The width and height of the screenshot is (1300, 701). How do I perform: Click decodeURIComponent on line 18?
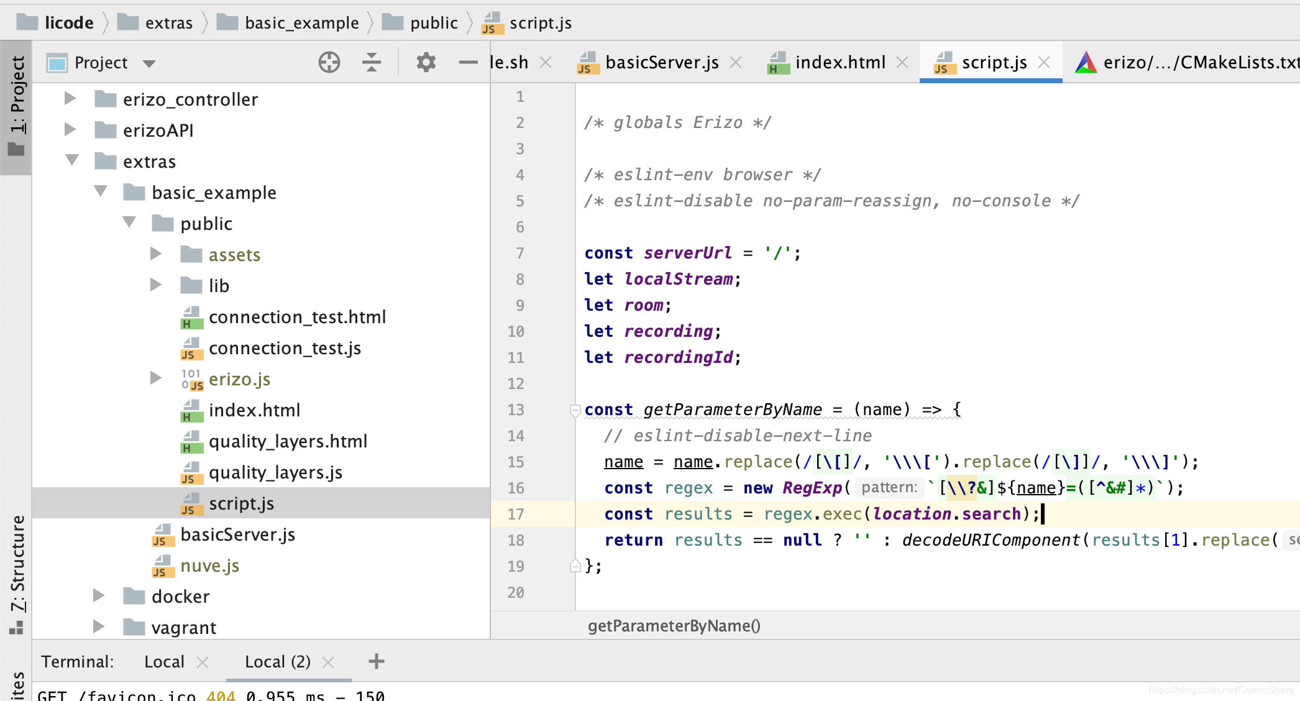click(x=991, y=540)
